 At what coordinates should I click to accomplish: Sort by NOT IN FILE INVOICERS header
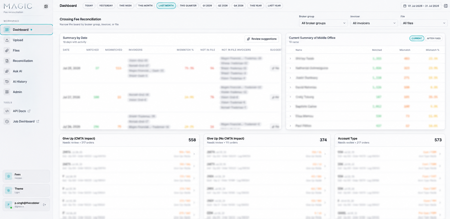click(x=236, y=50)
